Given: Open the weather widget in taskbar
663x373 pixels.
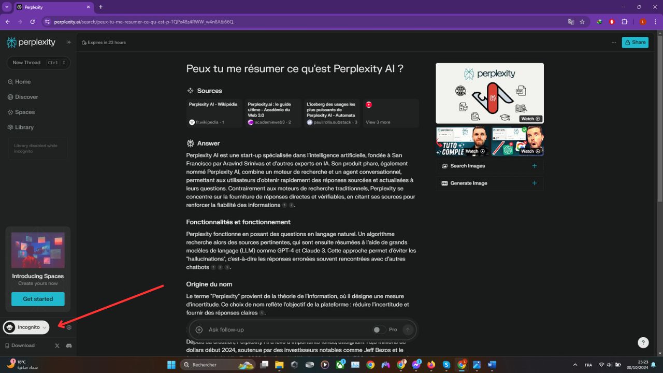Looking at the screenshot, I should coord(23,365).
